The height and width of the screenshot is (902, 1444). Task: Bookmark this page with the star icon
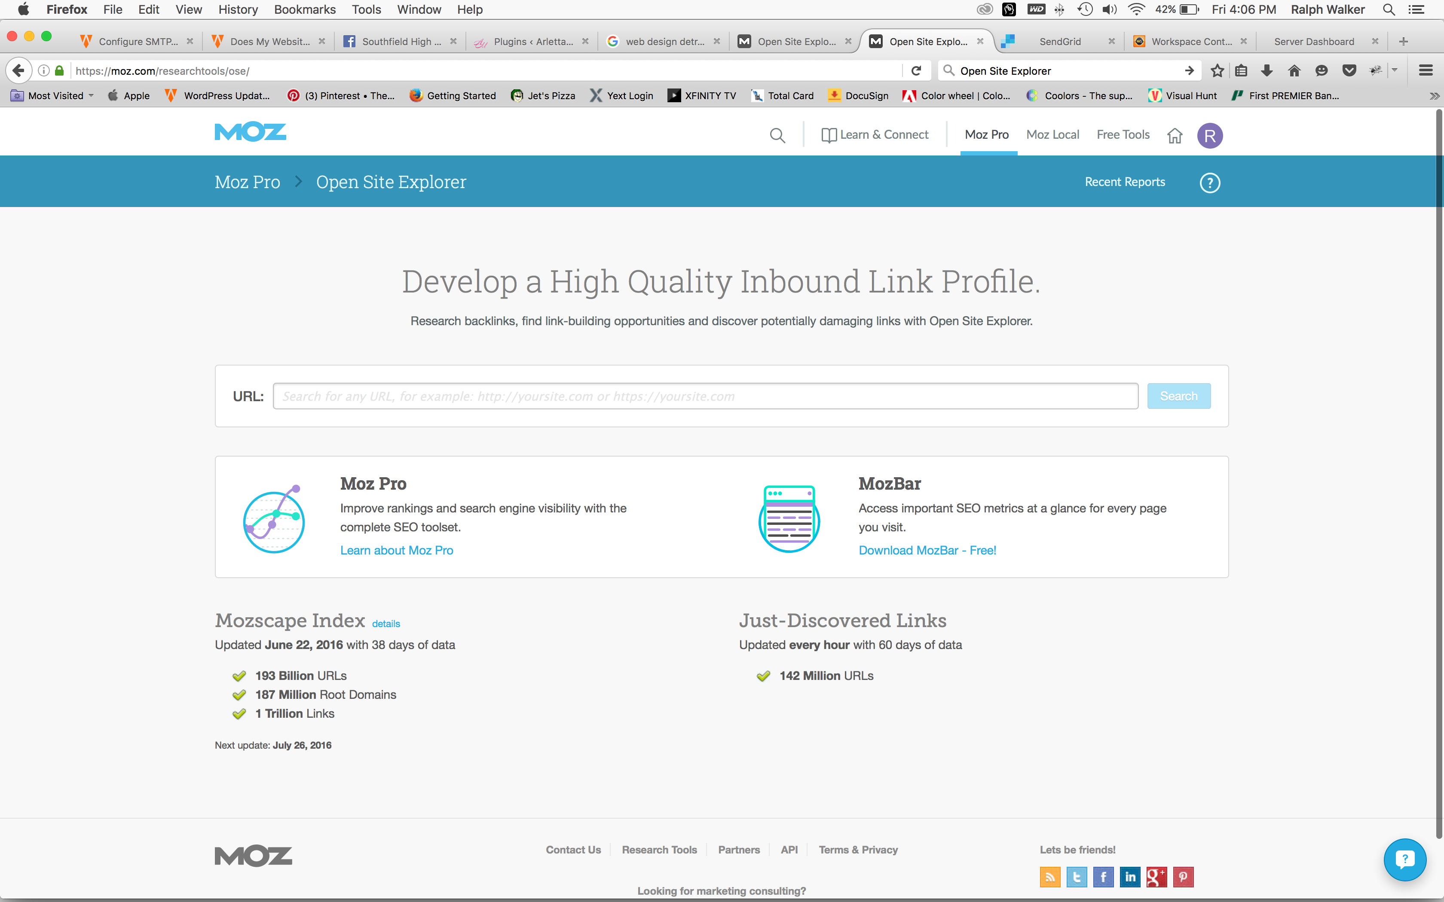[1217, 70]
